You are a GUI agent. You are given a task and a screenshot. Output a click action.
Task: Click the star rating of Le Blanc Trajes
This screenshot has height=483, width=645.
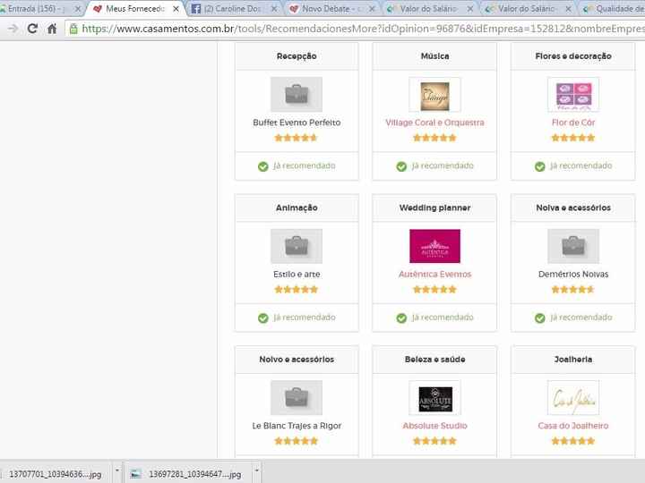(297, 441)
